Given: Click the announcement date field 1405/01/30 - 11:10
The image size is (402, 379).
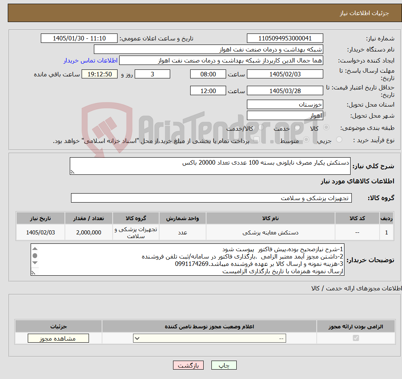Looking at the screenshot, I should tap(79, 38).
